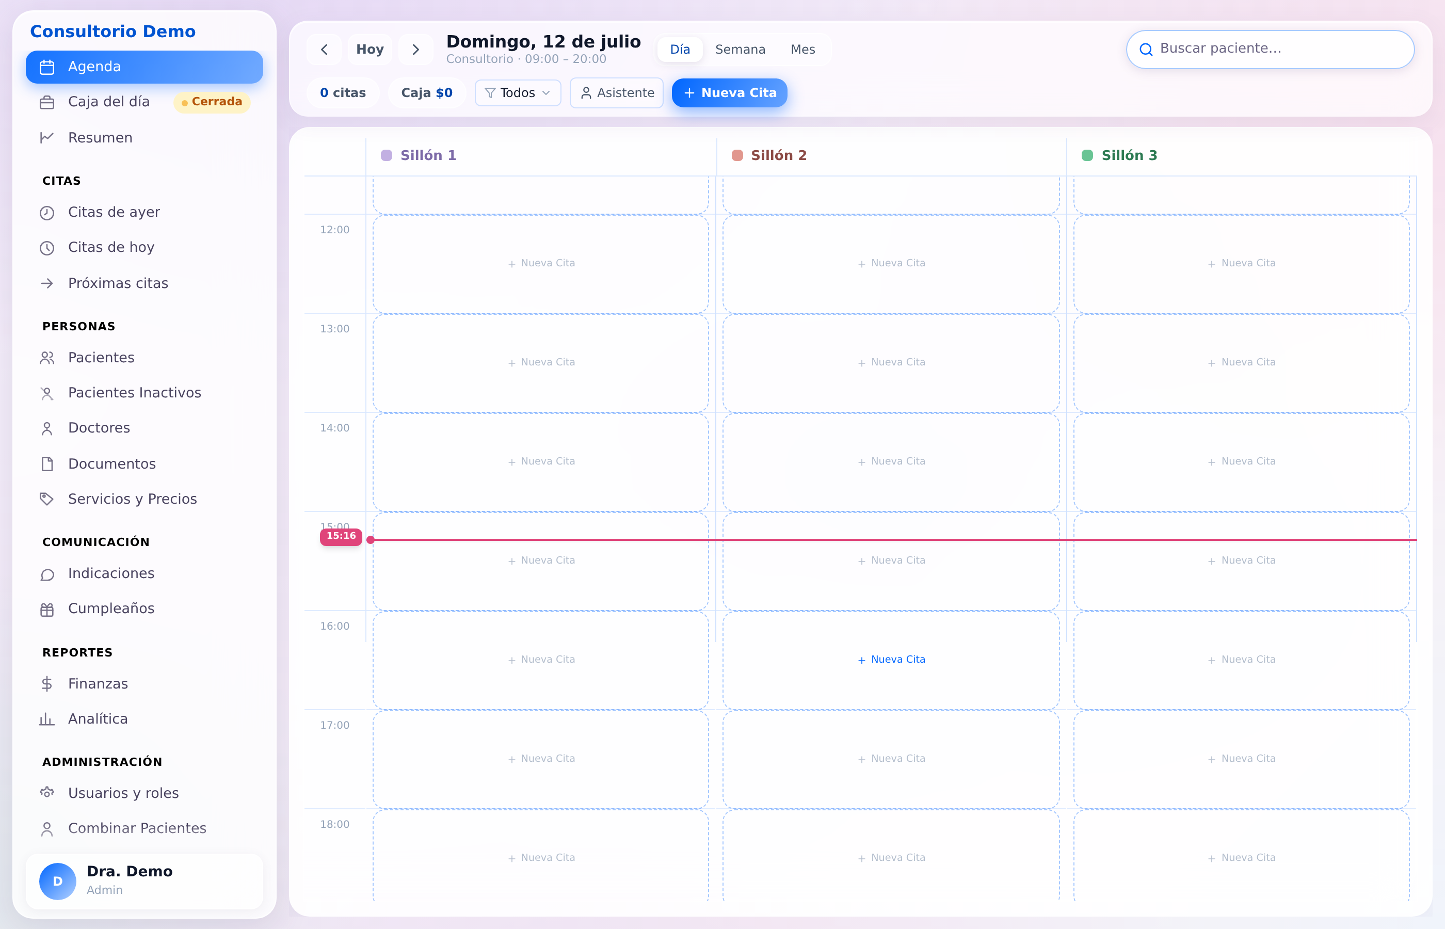Click the Citas de hoy clock icon
The image size is (1445, 929).
(47, 248)
